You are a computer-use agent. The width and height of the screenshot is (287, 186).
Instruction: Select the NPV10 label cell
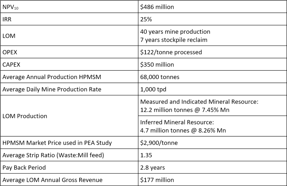(x=69, y=7)
